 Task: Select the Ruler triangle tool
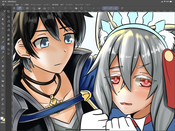click(x=3, y=99)
